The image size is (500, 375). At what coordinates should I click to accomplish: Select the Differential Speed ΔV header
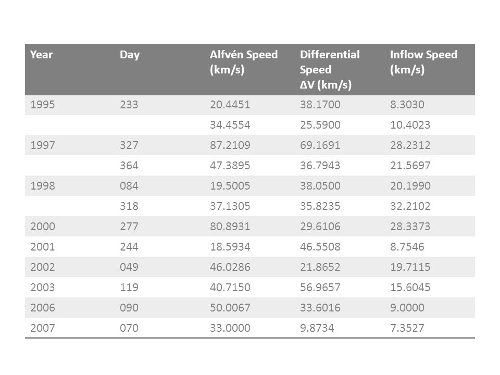coord(330,69)
